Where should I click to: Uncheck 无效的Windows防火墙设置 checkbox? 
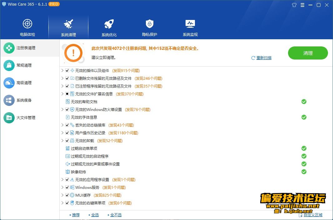click(x=67, y=109)
